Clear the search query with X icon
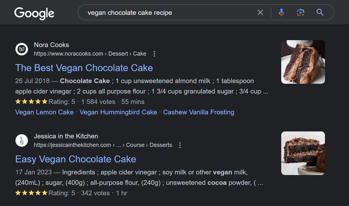The width and height of the screenshot is (349, 206). (260, 12)
